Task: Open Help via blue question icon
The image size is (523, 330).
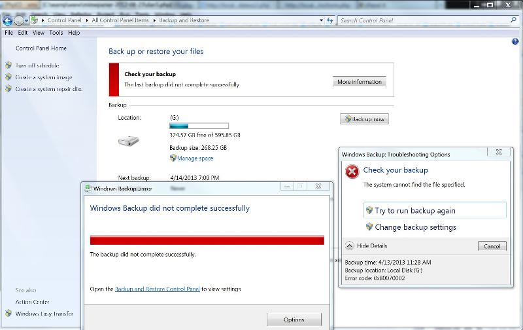Action: click(x=515, y=41)
